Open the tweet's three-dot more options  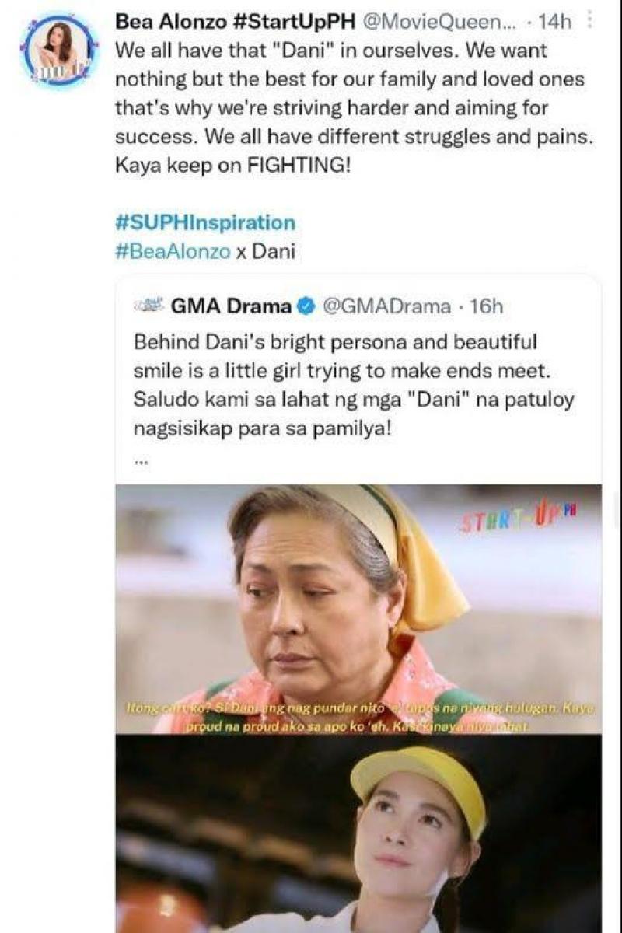590,22
